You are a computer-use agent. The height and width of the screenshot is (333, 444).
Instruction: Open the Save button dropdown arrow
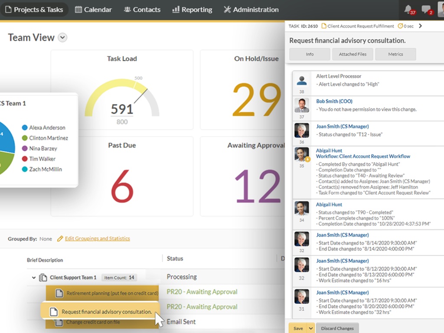point(311,328)
